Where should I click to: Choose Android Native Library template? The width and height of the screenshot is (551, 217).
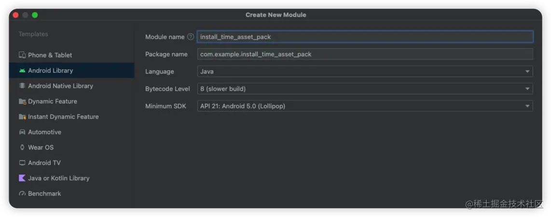[x=72, y=86]
